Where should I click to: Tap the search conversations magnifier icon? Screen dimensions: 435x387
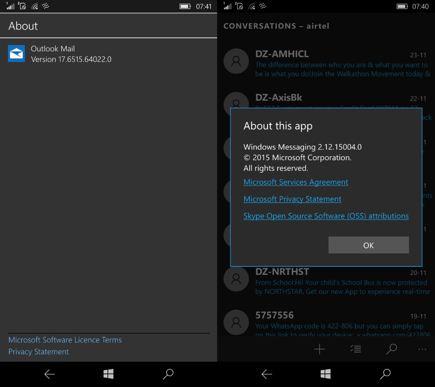click(x=391, y=349)
